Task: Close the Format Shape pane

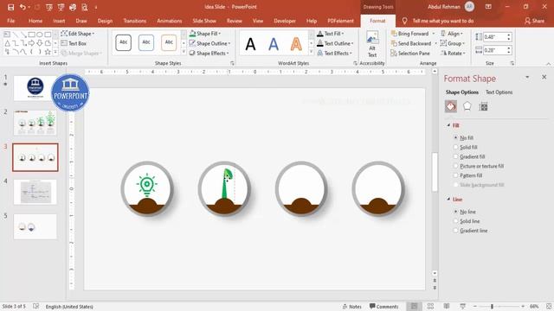Action: click(544, 77)
